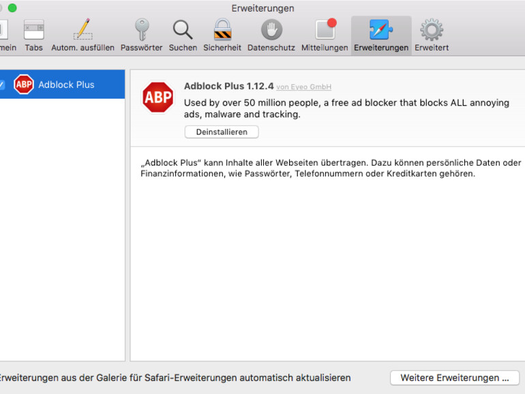Click the Deinstallieren button
Image resolution: width=525 pixels, height=394 pixels.
(x=222, y=132)
